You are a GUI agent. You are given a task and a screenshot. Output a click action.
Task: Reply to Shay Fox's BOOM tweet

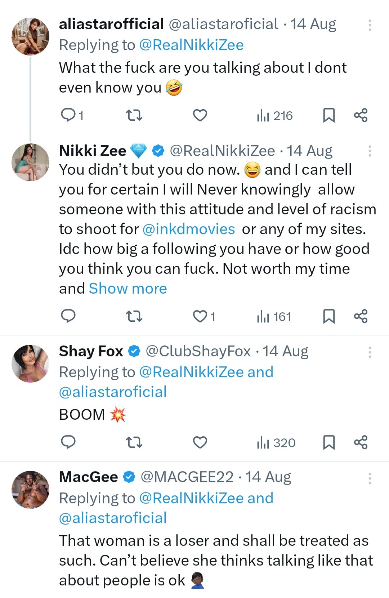pos(68,442)
